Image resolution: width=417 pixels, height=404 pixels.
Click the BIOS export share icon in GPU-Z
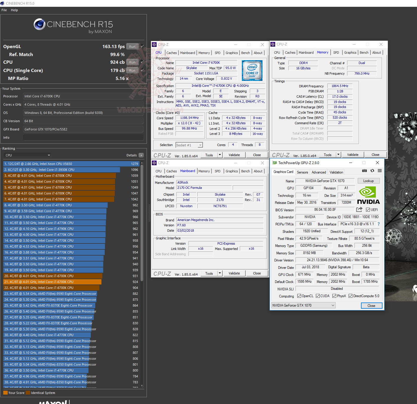click(x=359, y=210)
